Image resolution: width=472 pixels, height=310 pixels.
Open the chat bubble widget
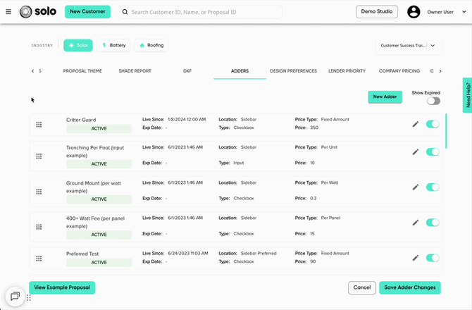click(x=15, y=296)
